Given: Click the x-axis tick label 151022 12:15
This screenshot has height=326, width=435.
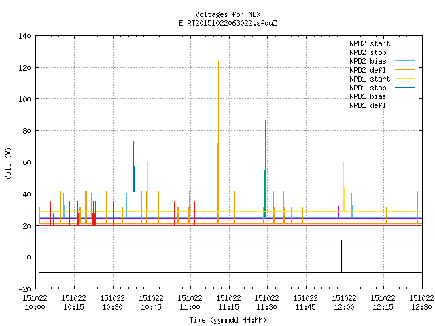Looking at the screenshot, I should pos(383,303).
